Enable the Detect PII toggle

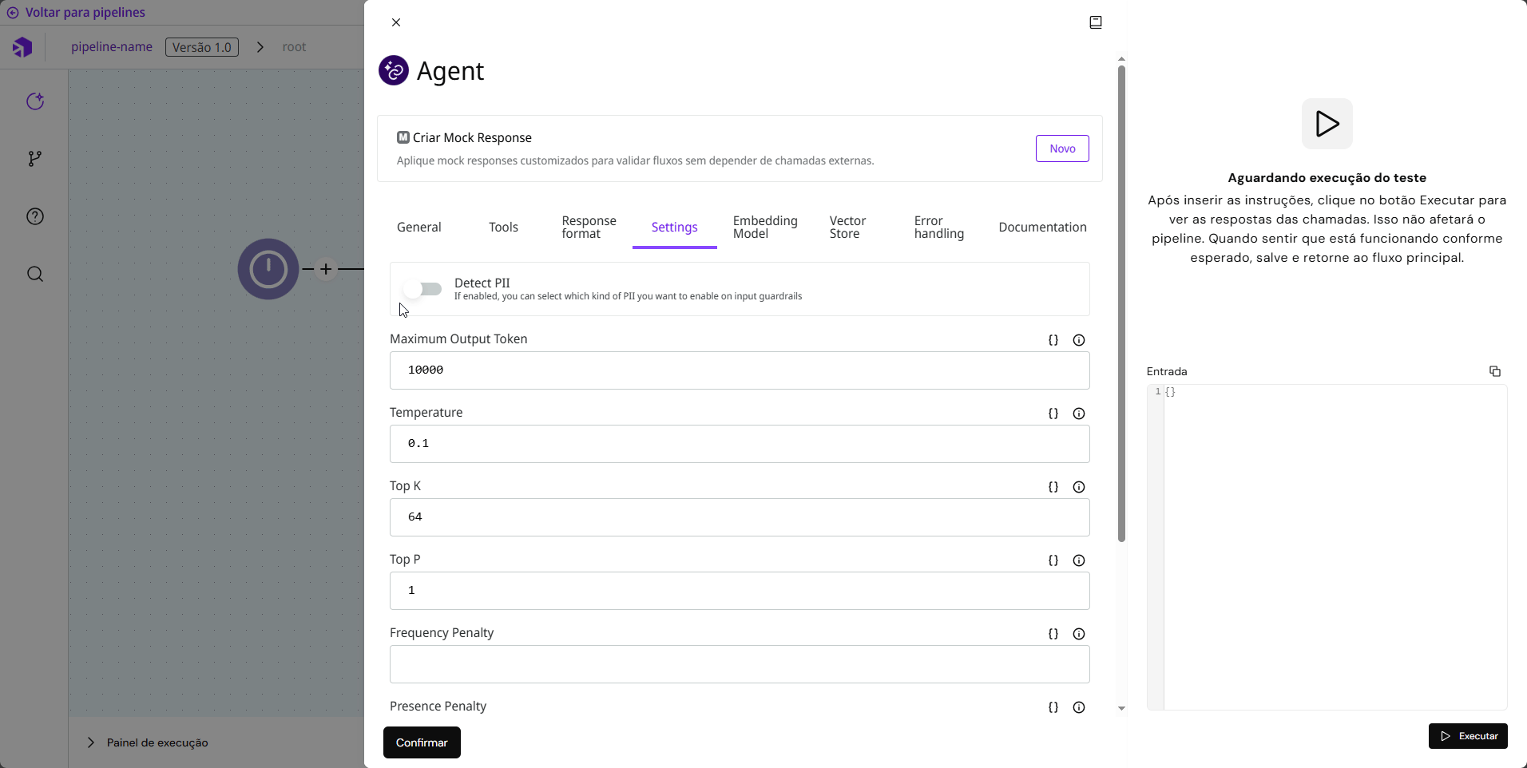pos(422,289)
